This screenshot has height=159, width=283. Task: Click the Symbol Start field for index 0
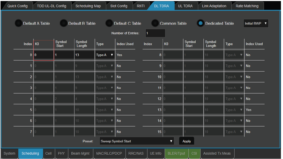[x=64, y=55]
